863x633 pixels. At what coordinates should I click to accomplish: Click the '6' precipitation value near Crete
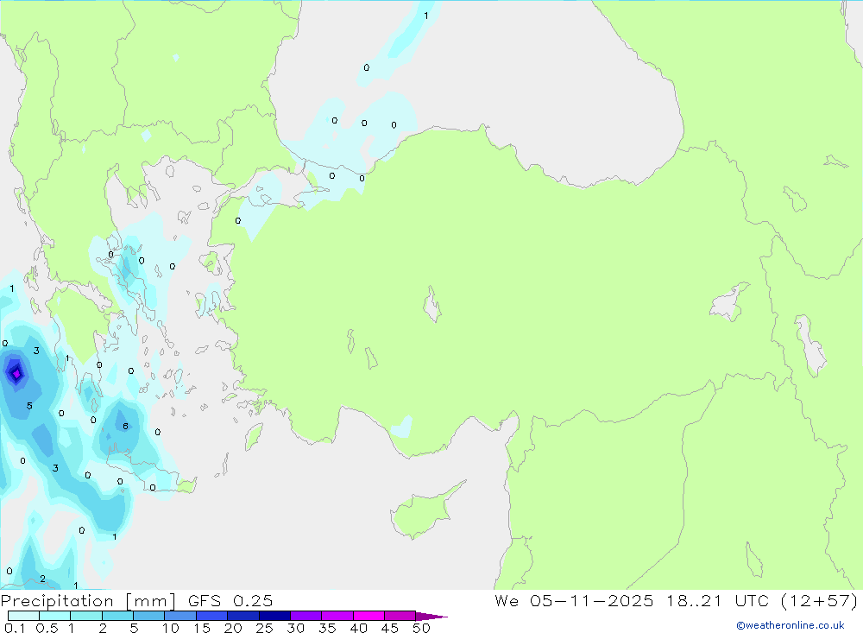click(x=125, y=426)
